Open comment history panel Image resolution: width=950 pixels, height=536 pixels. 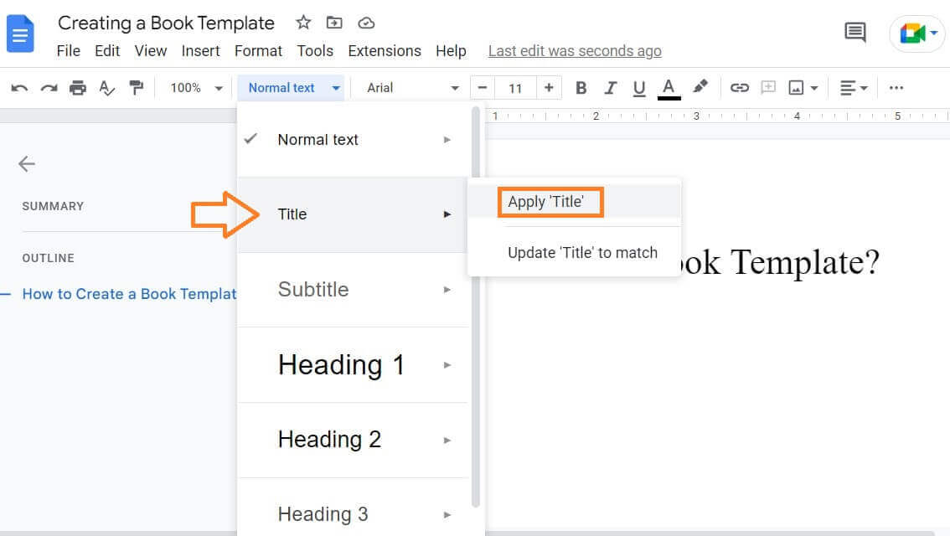pos(854,32)
